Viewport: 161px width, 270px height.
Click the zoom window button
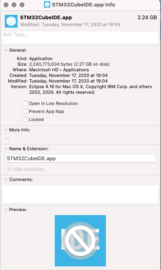22,5
